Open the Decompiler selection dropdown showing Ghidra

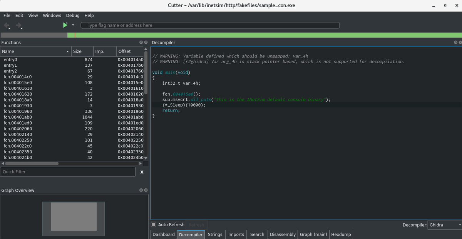pyautogui.click(x=445, y=225)
